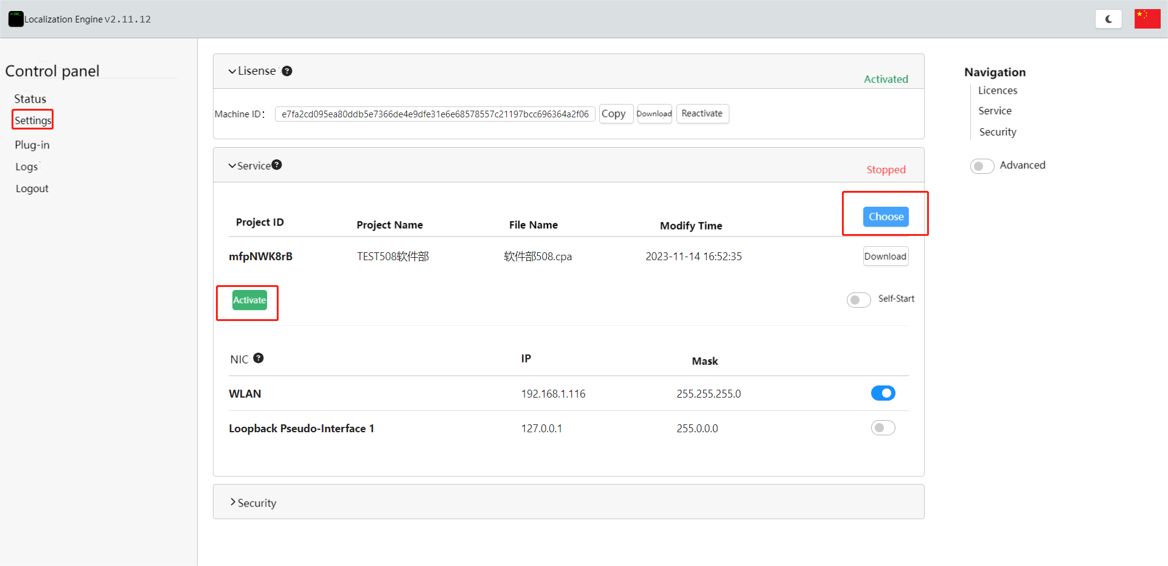The image size is (1168, 566).
Task: Collapse the Lisense section
Action: [232, 71]
